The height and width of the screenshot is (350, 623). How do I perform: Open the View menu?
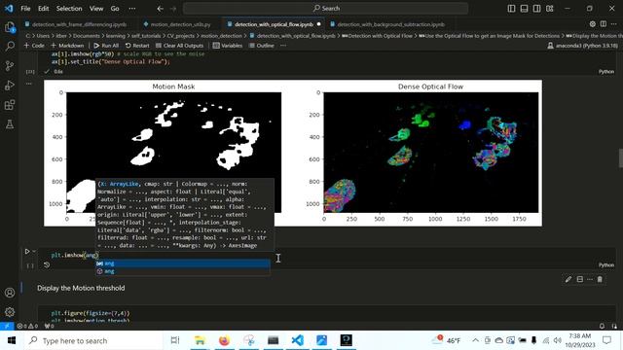click(x=96, y=9)
